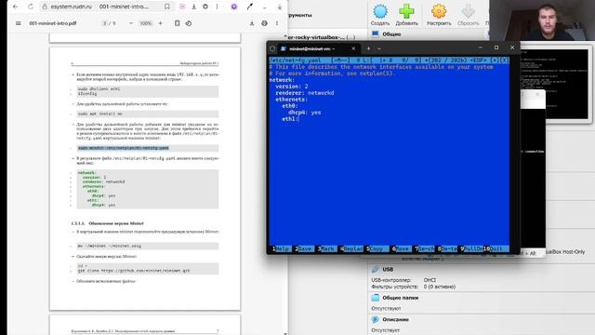
Task: Click the Создать button in VirtualBox
Action: coord(380,15)
